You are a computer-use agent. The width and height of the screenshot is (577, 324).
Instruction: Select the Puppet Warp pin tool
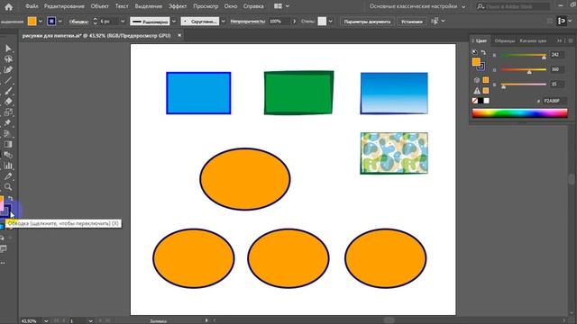click(8, 122)
